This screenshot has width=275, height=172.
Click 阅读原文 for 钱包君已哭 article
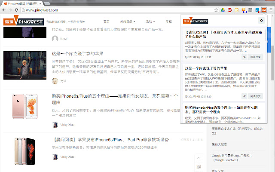(x=255, y=57)
